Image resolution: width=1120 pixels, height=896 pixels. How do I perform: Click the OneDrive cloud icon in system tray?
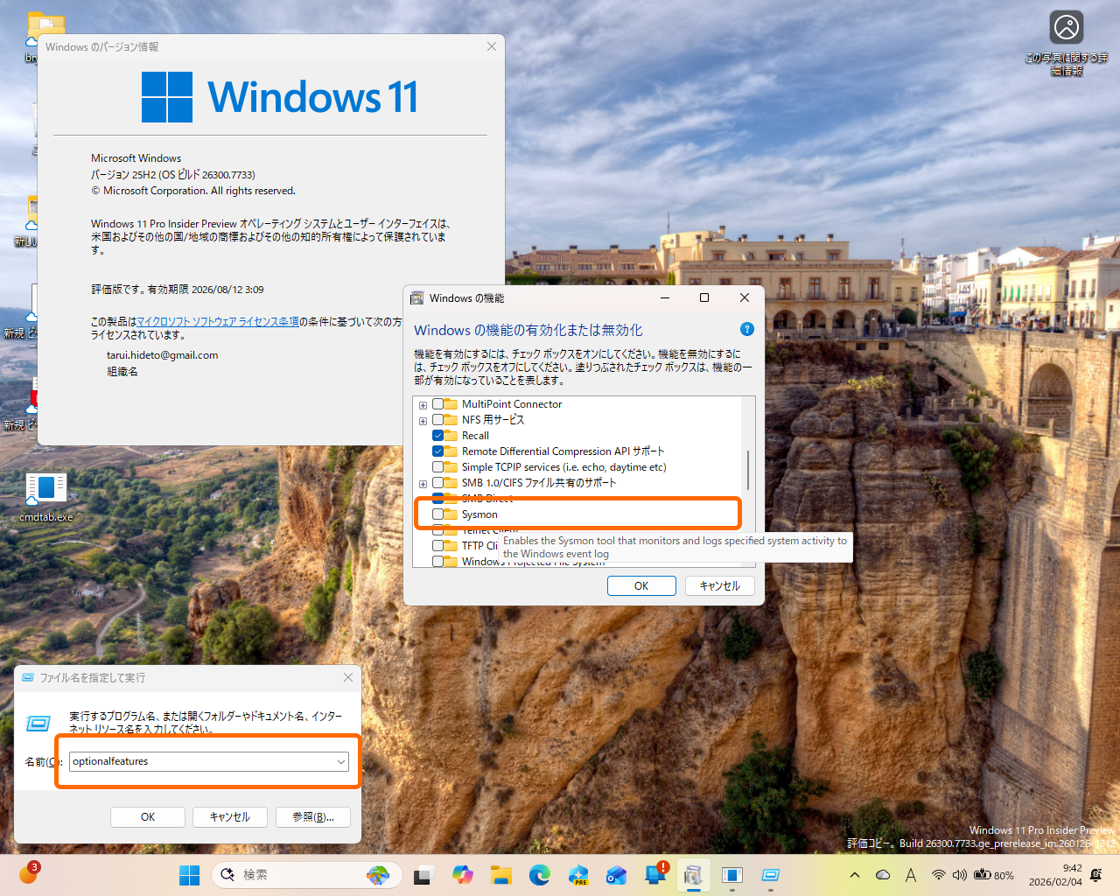[x=882, y=875]
